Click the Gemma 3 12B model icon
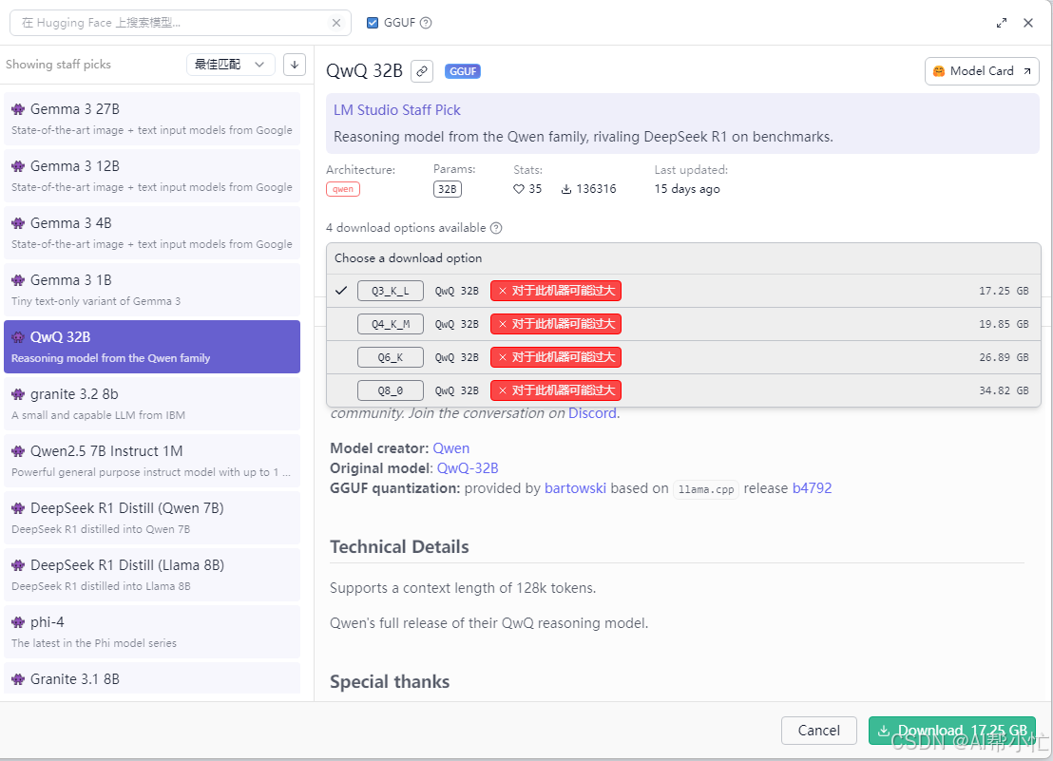1053x761 pixels. point(18,166)
